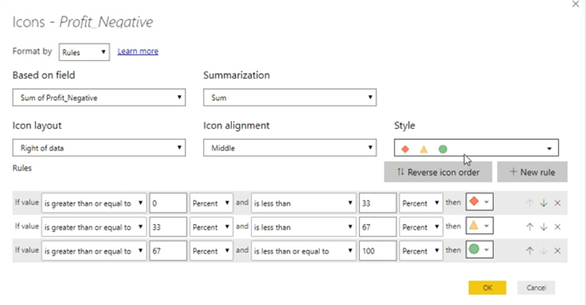Viewport: 586px width, 305px height.
Task: Delete the third rule with X icon
Action: click(557, 251)
